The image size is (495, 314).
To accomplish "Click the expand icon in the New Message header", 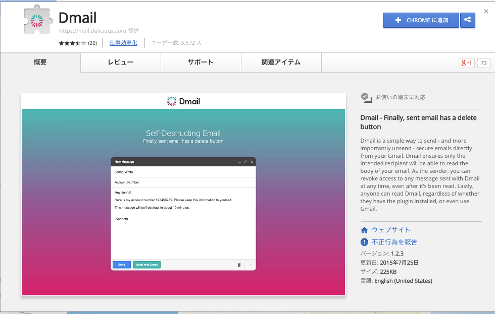I will click(x=245, y=162).
